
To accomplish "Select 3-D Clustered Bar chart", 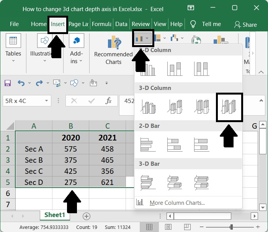I will (148, 183).
